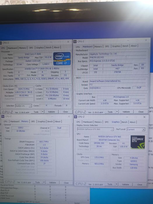The width and height of the screenshot is (153, 204).
Task: Click the BIOS date 02/22/2011 field
Action: 103,88
